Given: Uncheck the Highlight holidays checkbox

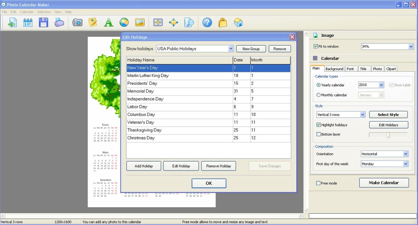Looking at the screenshot, I should tap(318, 124).
